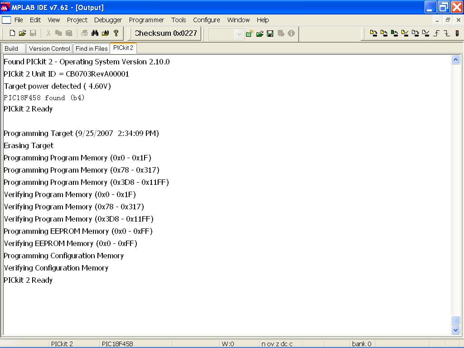Click 'PIC18F458' in the status bar
This screenshot has height=348, width=464.
[117, 344]
